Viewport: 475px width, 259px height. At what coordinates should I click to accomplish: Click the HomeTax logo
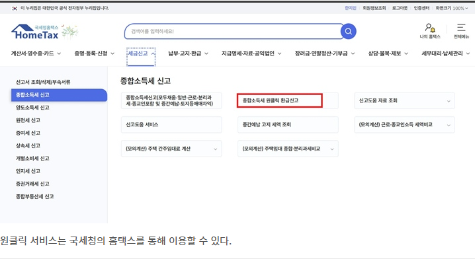[35, 32]
